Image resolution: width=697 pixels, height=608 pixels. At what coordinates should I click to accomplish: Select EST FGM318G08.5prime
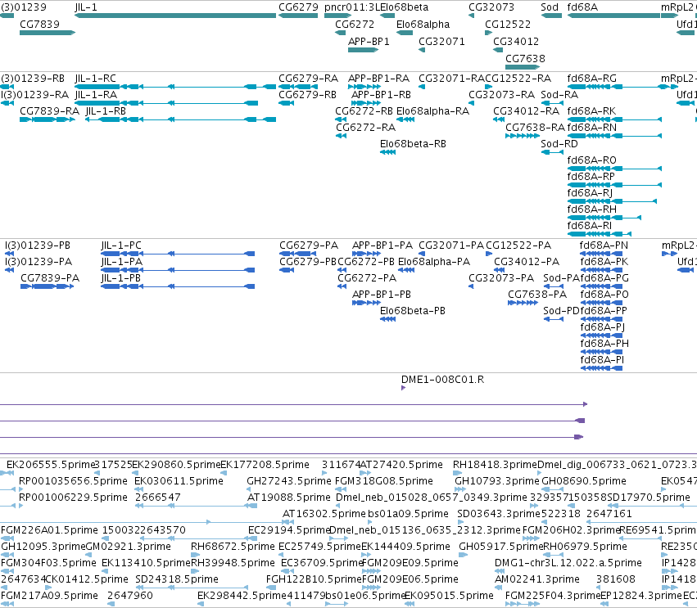point(383,481)
